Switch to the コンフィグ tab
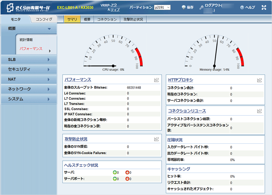Image resolution: width=272 pixels, height=195 pixels. pyautogui.click(x=44, y=19)
